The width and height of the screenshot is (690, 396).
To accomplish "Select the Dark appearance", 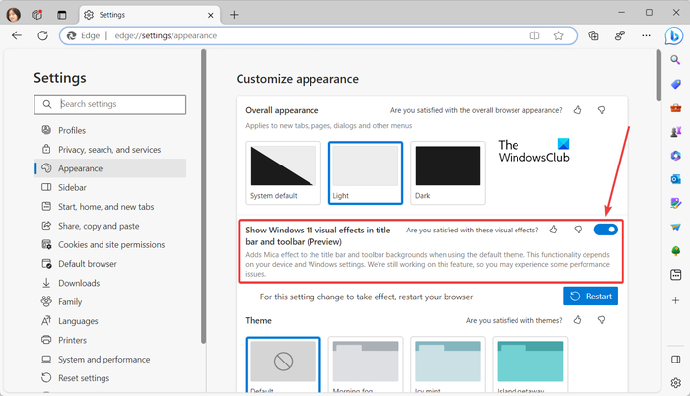I will [x=448, y=173].
